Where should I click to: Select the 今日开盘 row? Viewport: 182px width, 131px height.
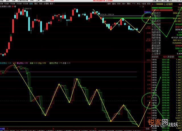167,27
